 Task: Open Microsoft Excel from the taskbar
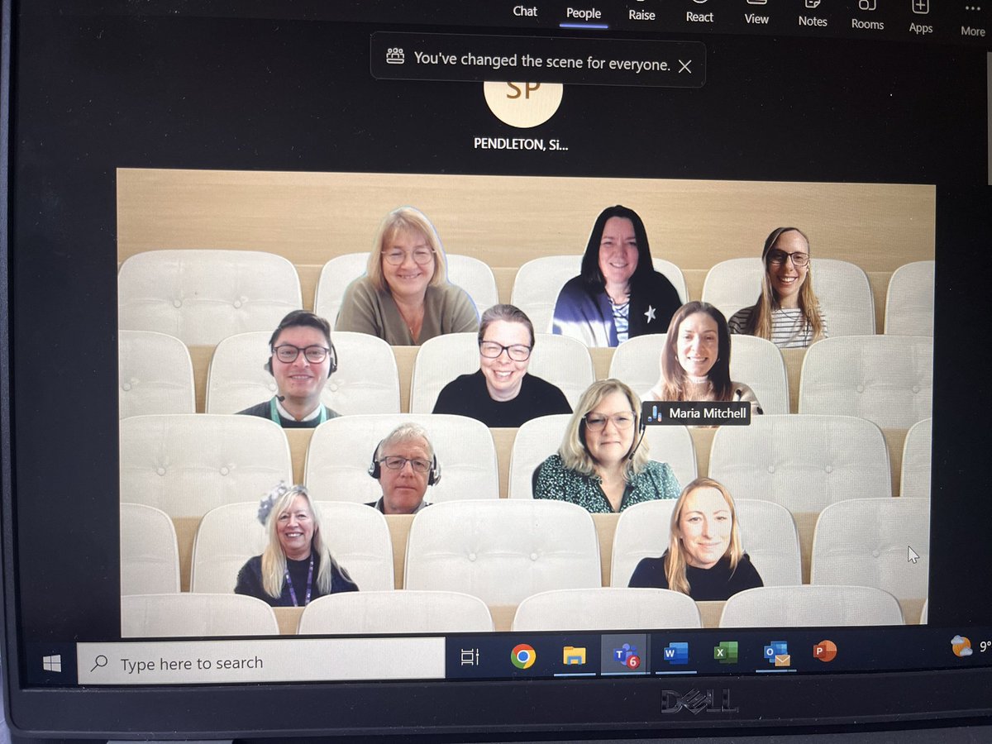click(726, 653)
